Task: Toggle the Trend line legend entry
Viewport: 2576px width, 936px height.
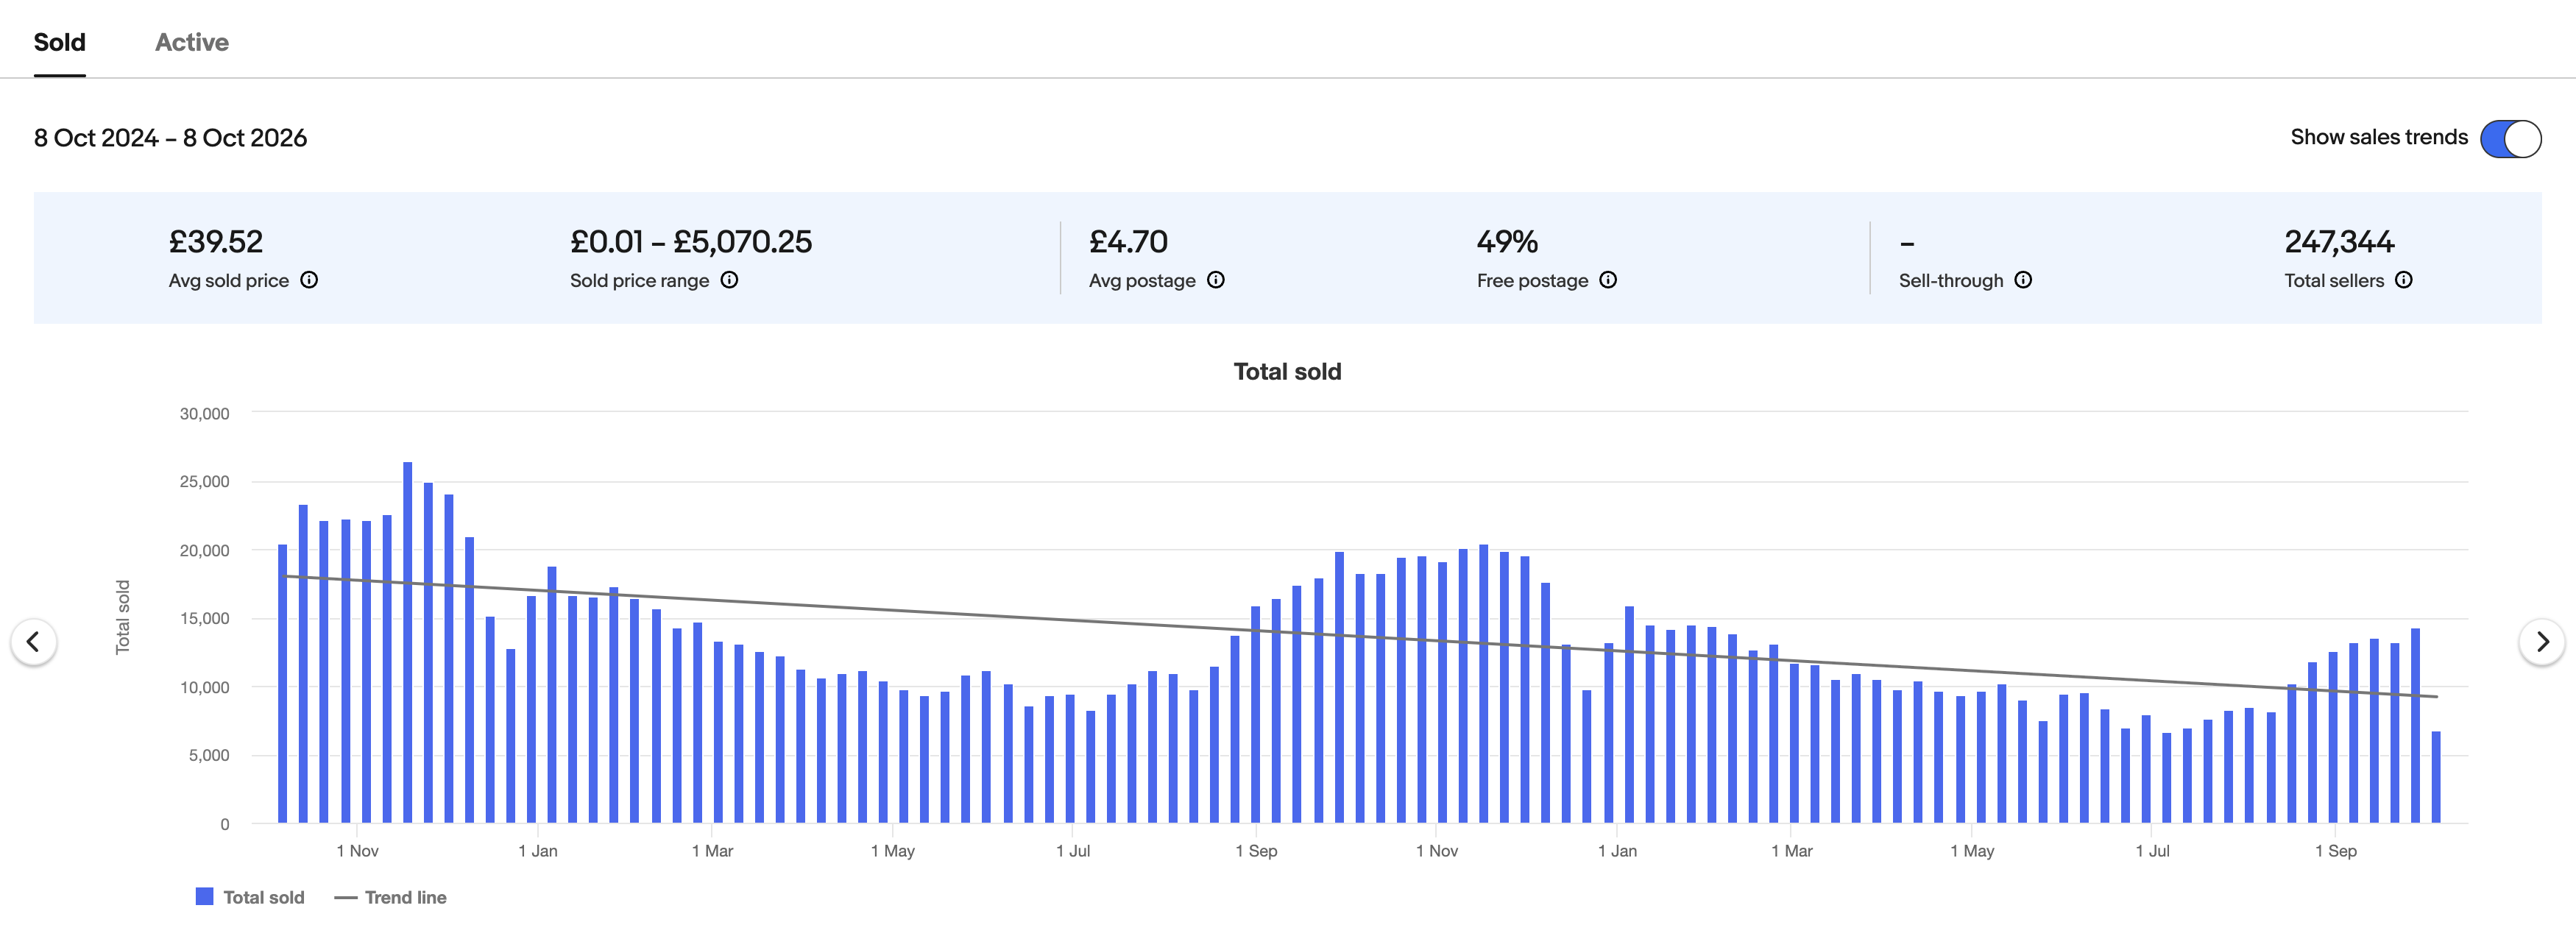Action: [x=390, y=897]
